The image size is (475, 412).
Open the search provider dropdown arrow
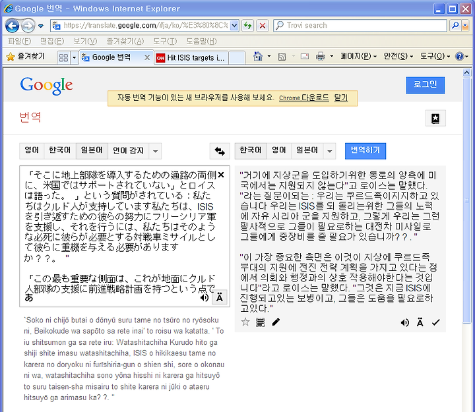tap(465, 26)
